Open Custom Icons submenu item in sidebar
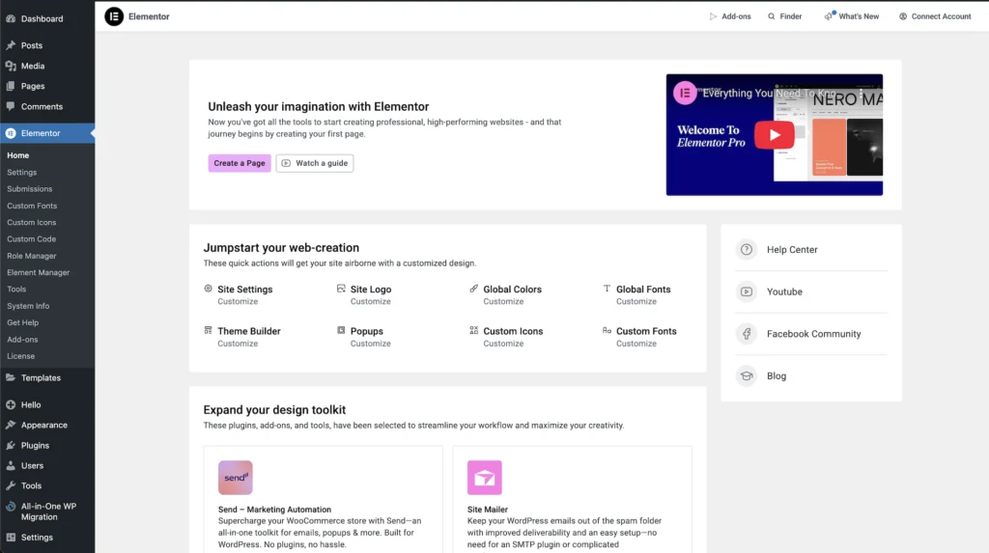The width and height of the screenshot is (989, 553). click(32, 222)
